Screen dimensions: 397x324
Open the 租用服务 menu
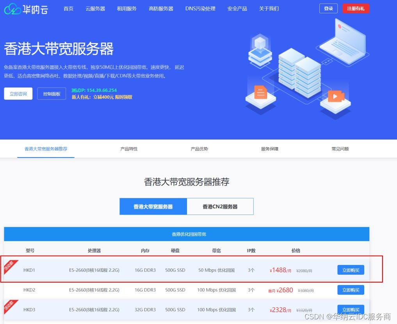point(126,9)
